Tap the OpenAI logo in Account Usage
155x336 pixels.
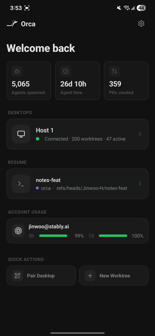coord(18,231)
